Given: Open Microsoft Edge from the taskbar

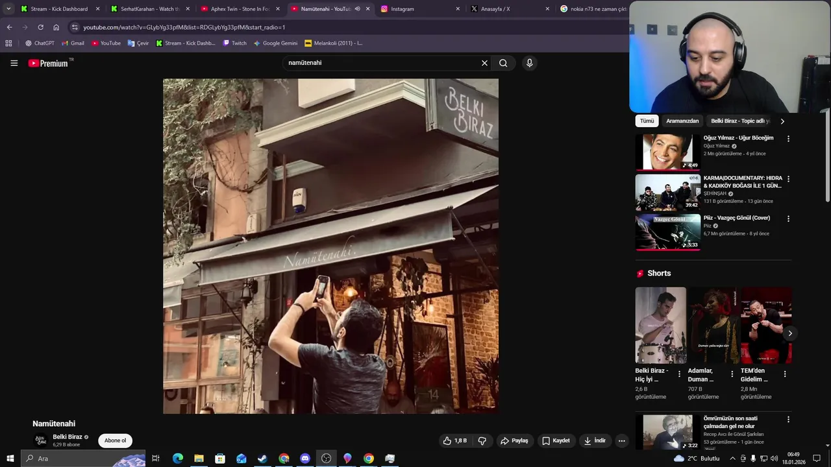Looking at the screenshot, I should click(x=177, y=459).
